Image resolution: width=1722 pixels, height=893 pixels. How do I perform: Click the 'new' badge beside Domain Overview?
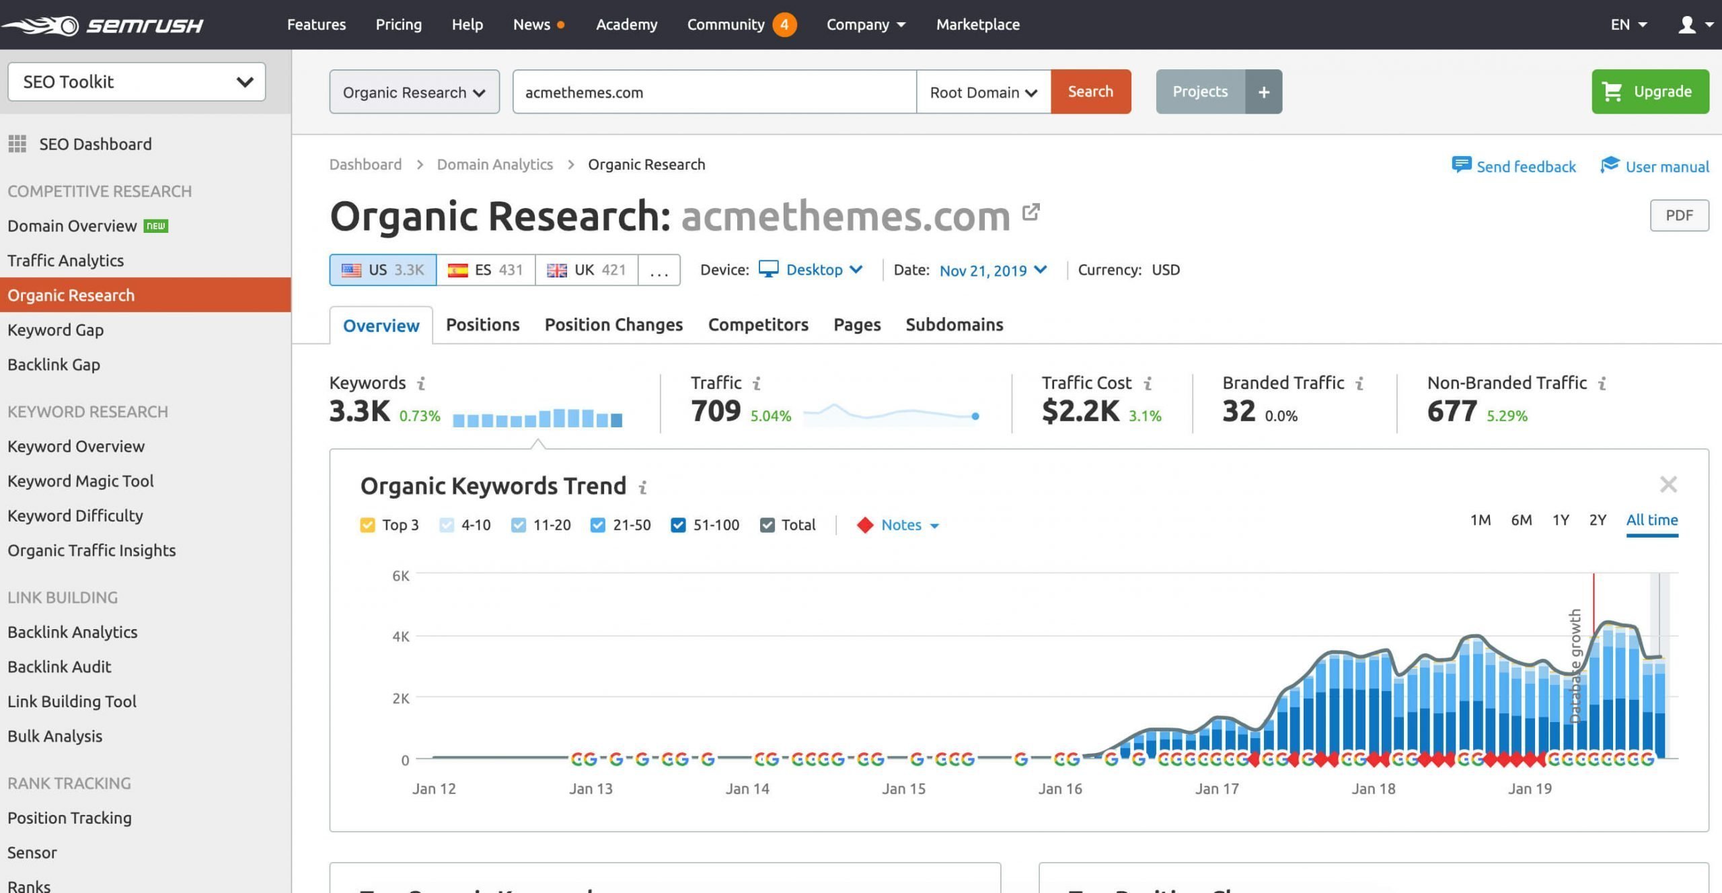coord(156,226)
